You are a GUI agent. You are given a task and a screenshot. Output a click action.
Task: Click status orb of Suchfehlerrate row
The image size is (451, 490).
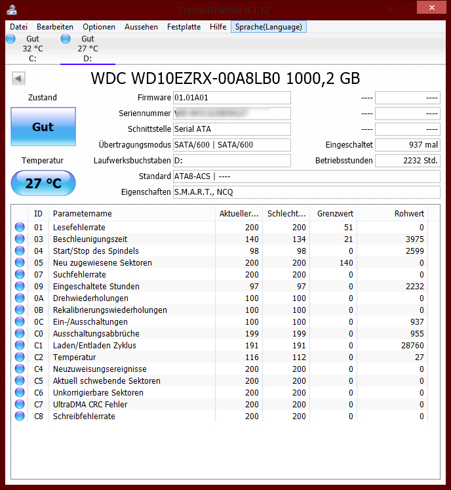(20, 274)
